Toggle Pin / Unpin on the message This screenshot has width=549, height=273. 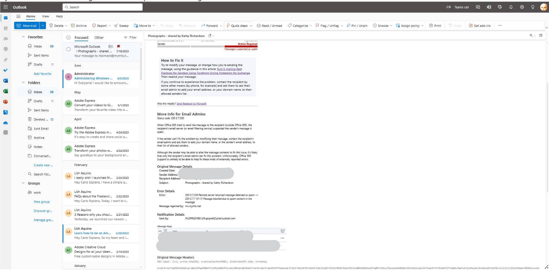pyautogui.click(x=357, y=26)
